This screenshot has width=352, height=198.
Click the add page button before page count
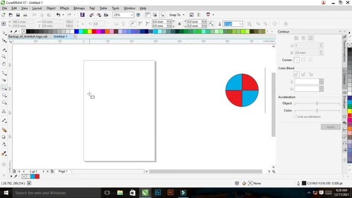pos(14,171)
